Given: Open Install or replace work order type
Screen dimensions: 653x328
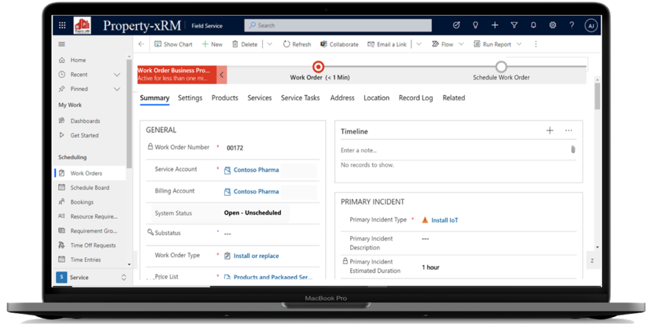Looking at the screenshot, I should click(256, 256).
